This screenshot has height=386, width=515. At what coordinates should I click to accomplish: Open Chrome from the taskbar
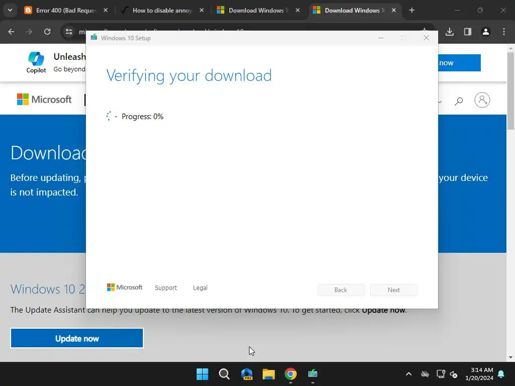291,374
